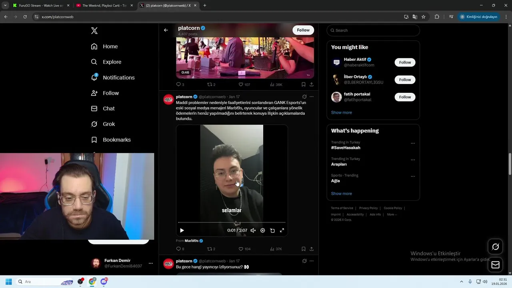Open Furkan Demir account menu dots
Image resolution: width=512 pixels, height=288 pixels.
(151, 263)
